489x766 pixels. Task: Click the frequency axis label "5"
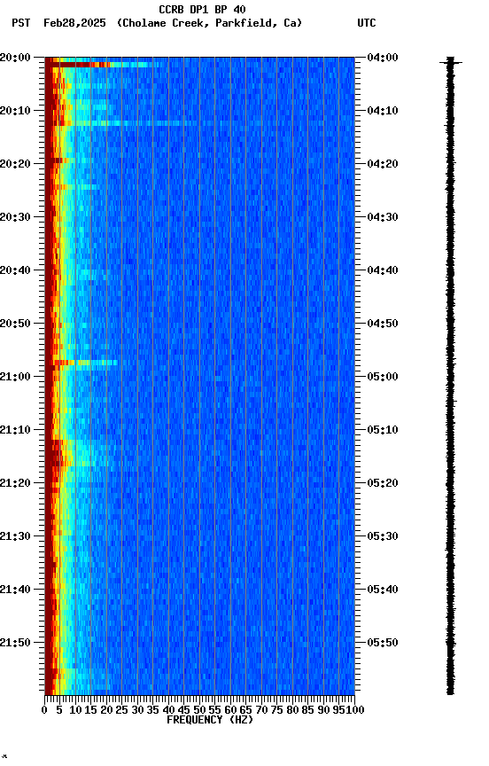pyautogui.click(x=59, y=710)
